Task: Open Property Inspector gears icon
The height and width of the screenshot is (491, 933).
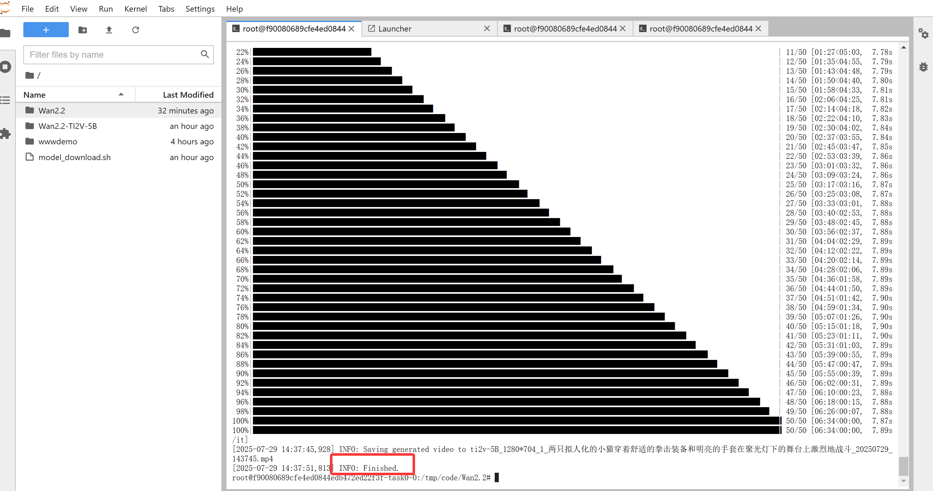Action: (x=923, y=33)
